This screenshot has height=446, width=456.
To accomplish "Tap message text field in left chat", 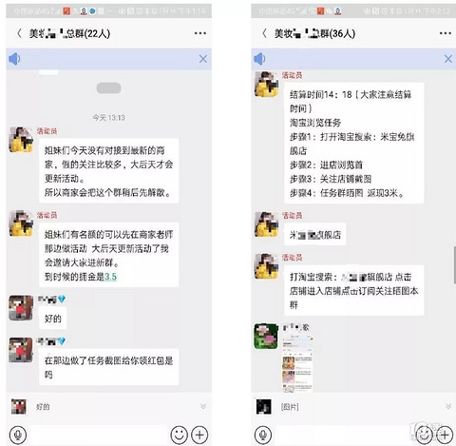I will point(99,435).
